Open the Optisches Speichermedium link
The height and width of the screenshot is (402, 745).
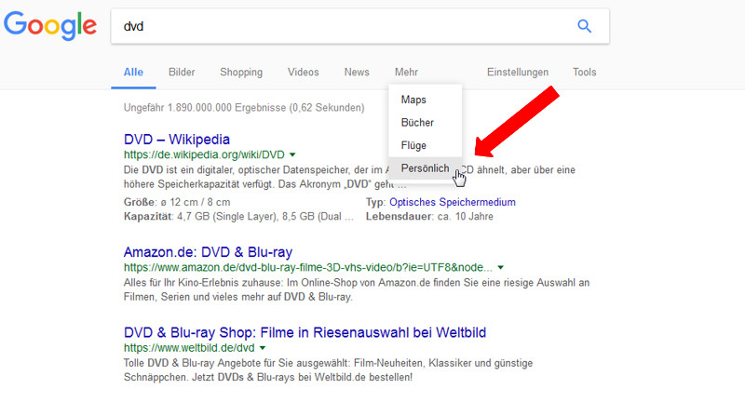click(453, 202)
